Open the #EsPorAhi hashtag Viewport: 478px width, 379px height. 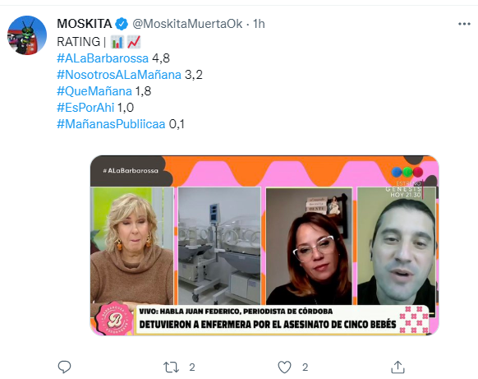(x=85, y=108)
